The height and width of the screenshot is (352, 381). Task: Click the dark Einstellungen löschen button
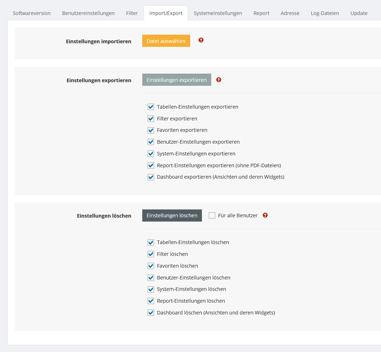pyautogui.click(x=172, y=215)
